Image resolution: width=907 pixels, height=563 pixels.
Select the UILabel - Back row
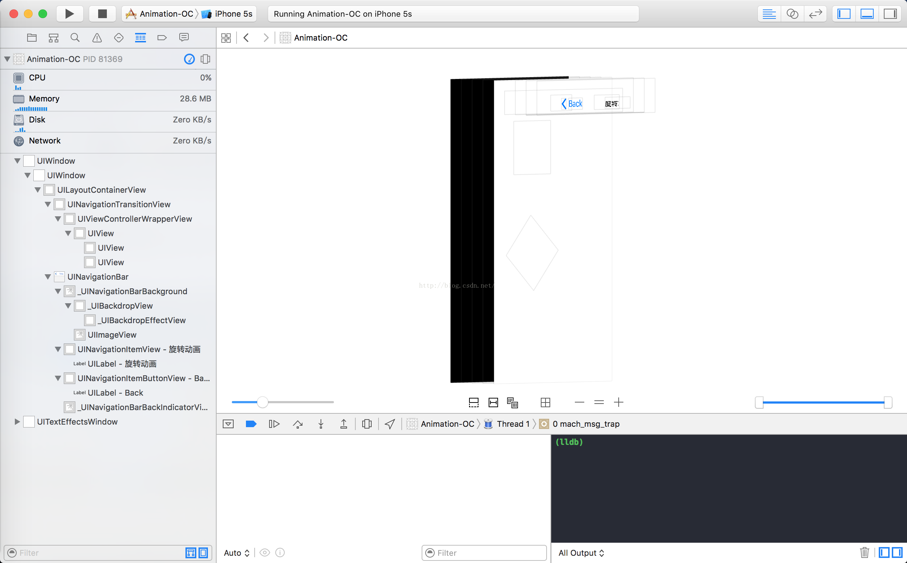point(108,393)
